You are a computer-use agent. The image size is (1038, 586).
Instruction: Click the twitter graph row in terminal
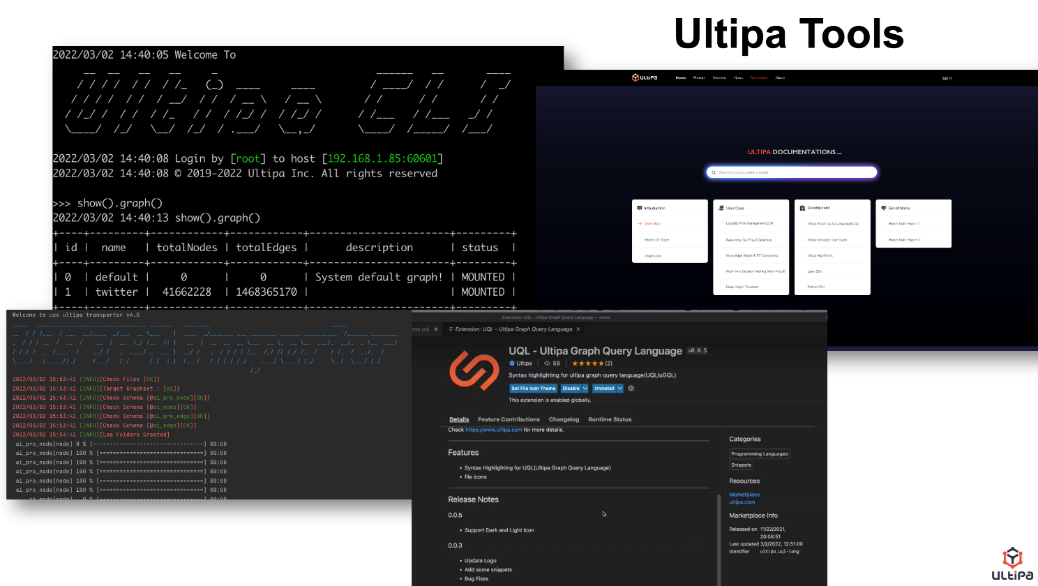click(284, 292)
